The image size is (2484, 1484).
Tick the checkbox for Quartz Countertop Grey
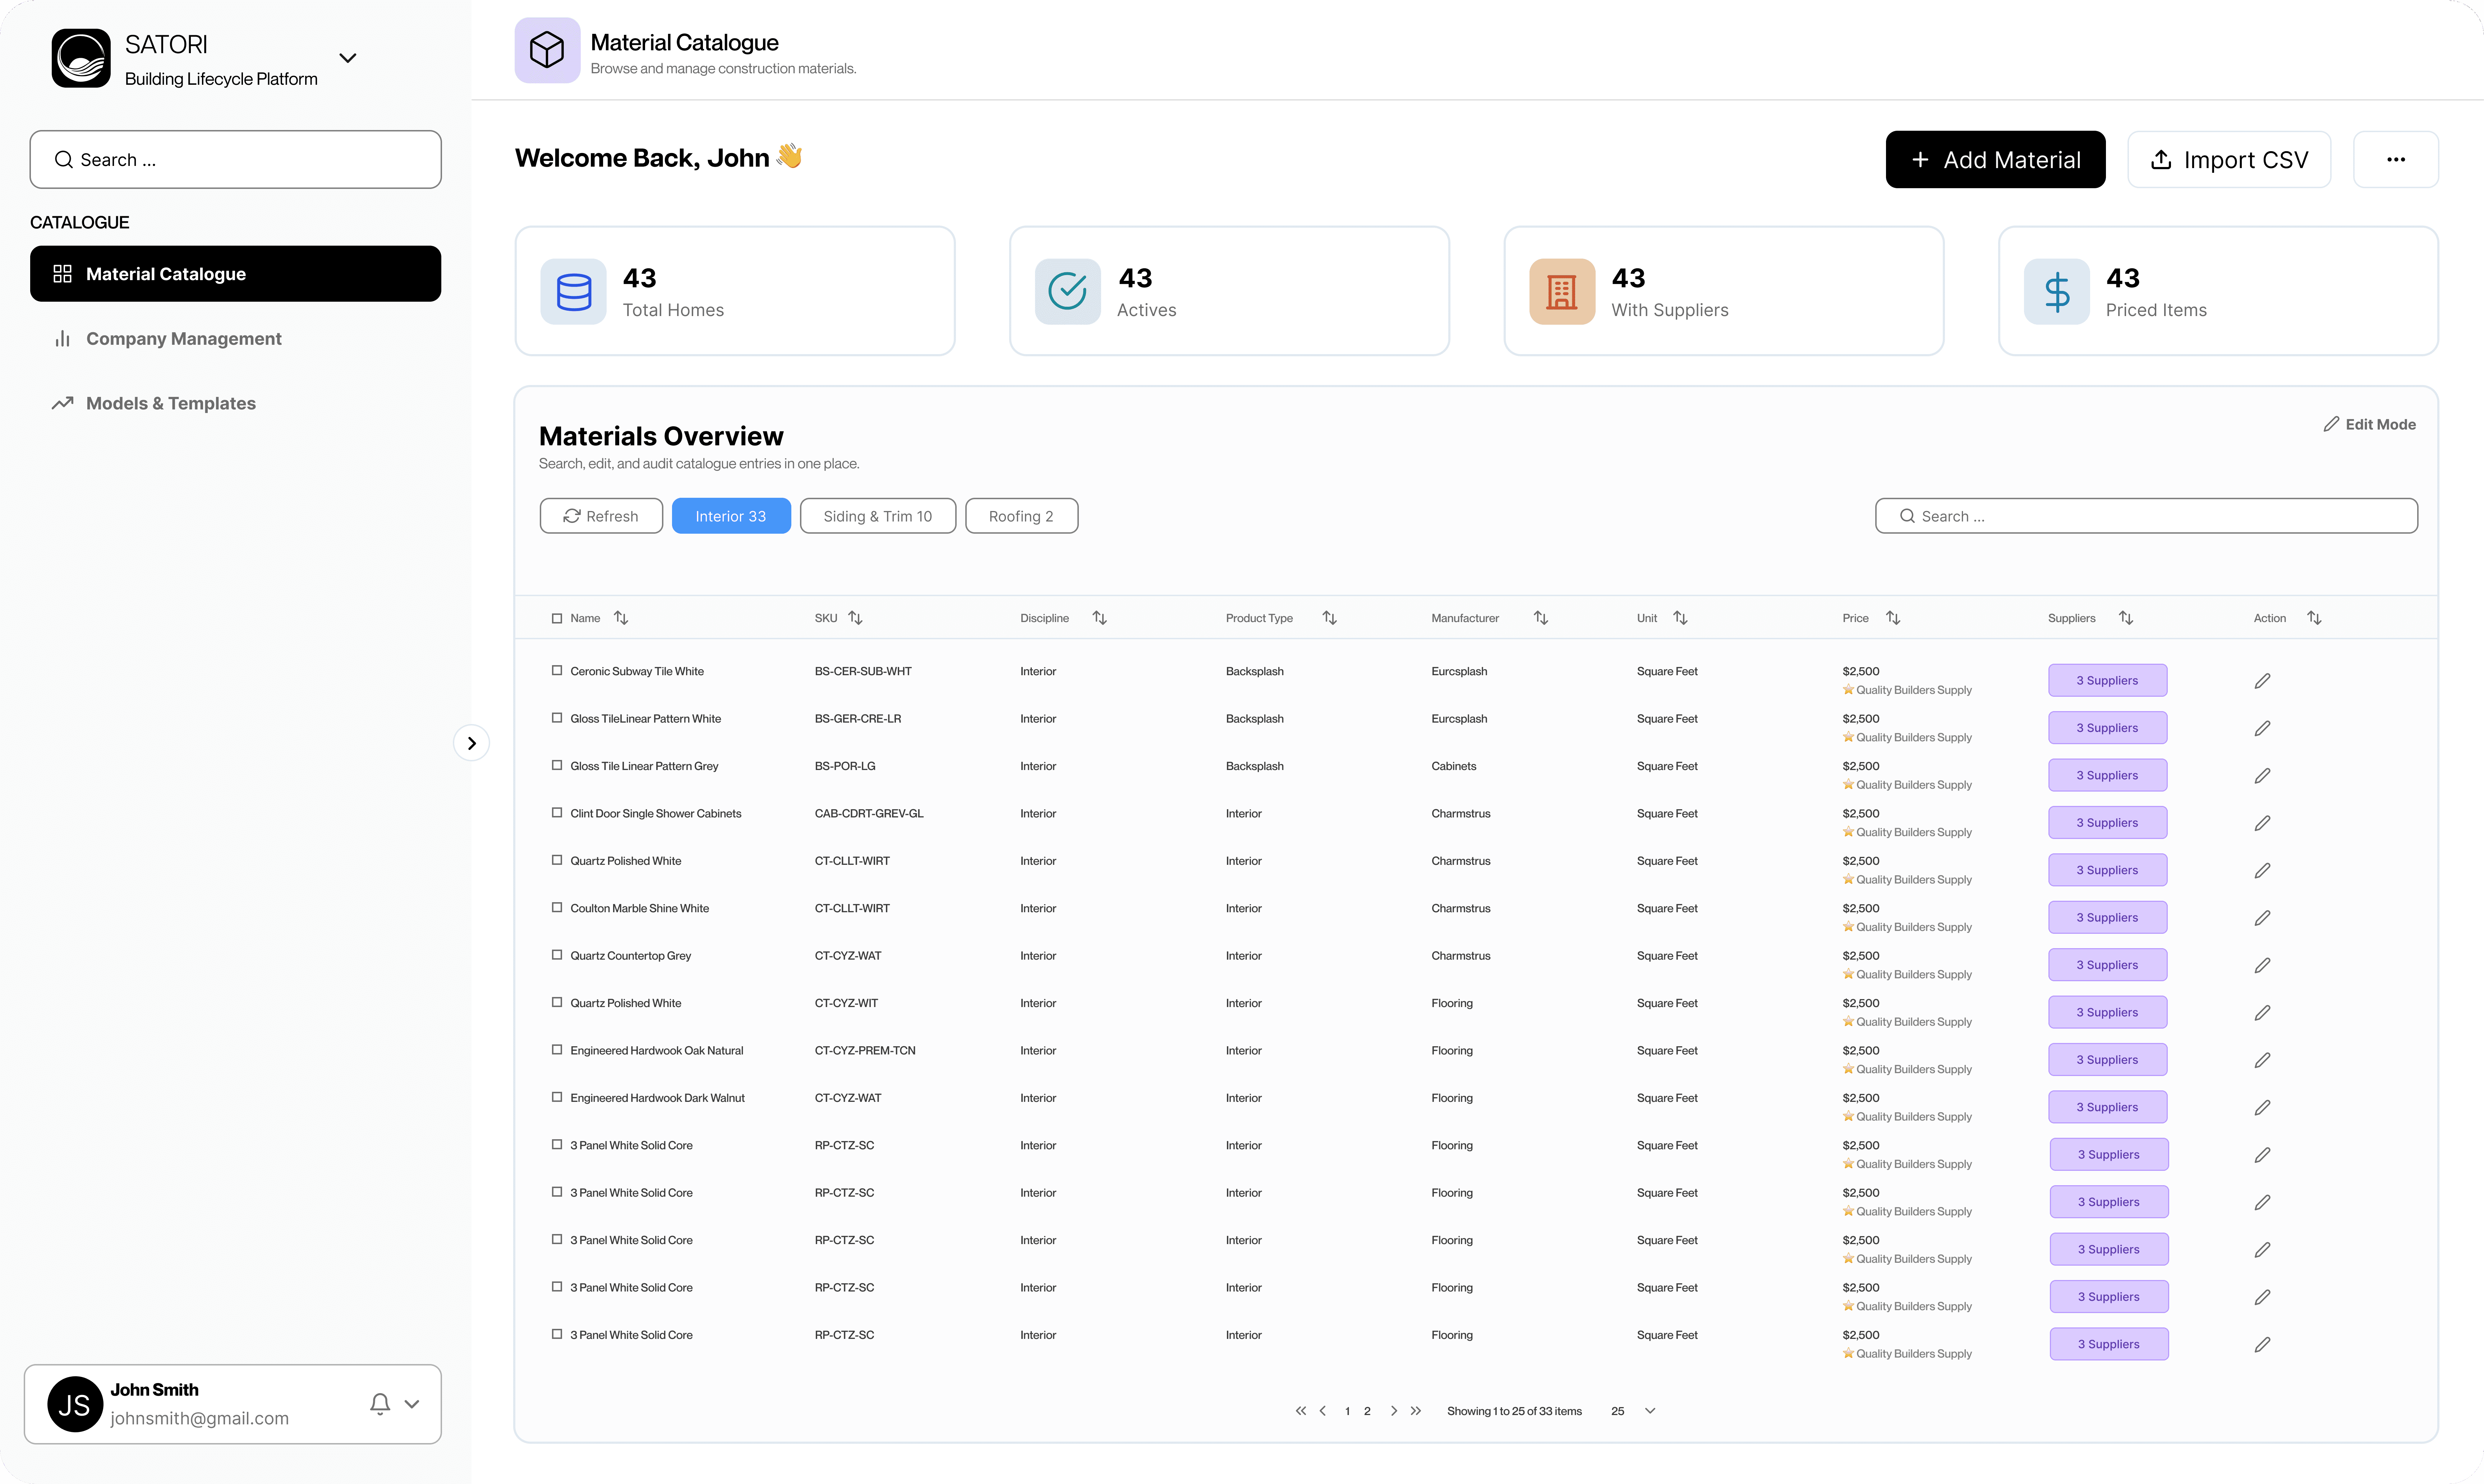557,955
